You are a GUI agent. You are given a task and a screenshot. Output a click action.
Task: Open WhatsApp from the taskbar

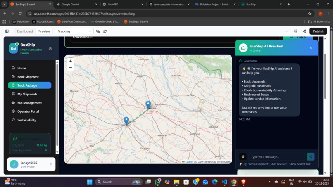pyautogui.click(x=158, y=182)
